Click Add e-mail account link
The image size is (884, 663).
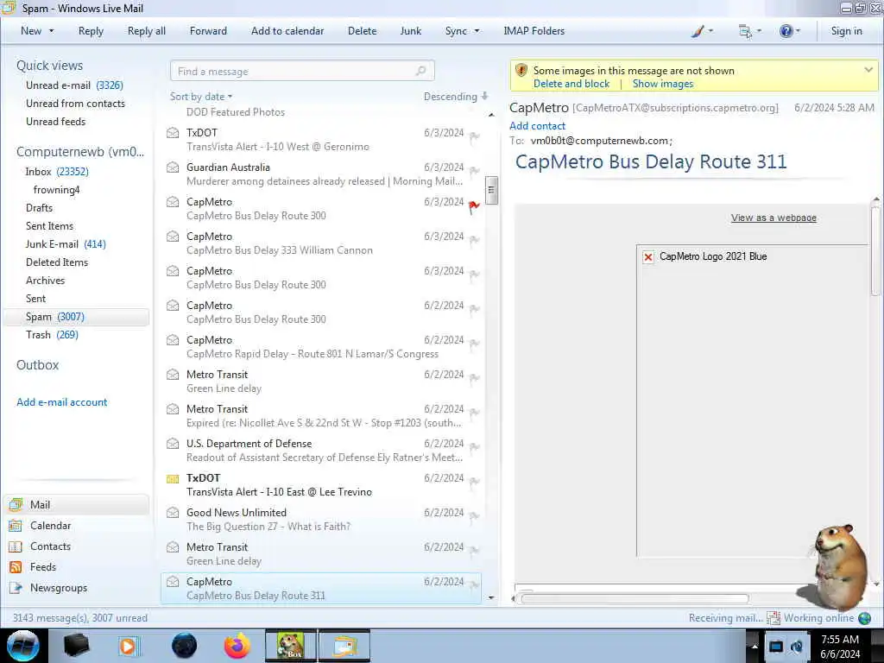click(x=61, y=402)
